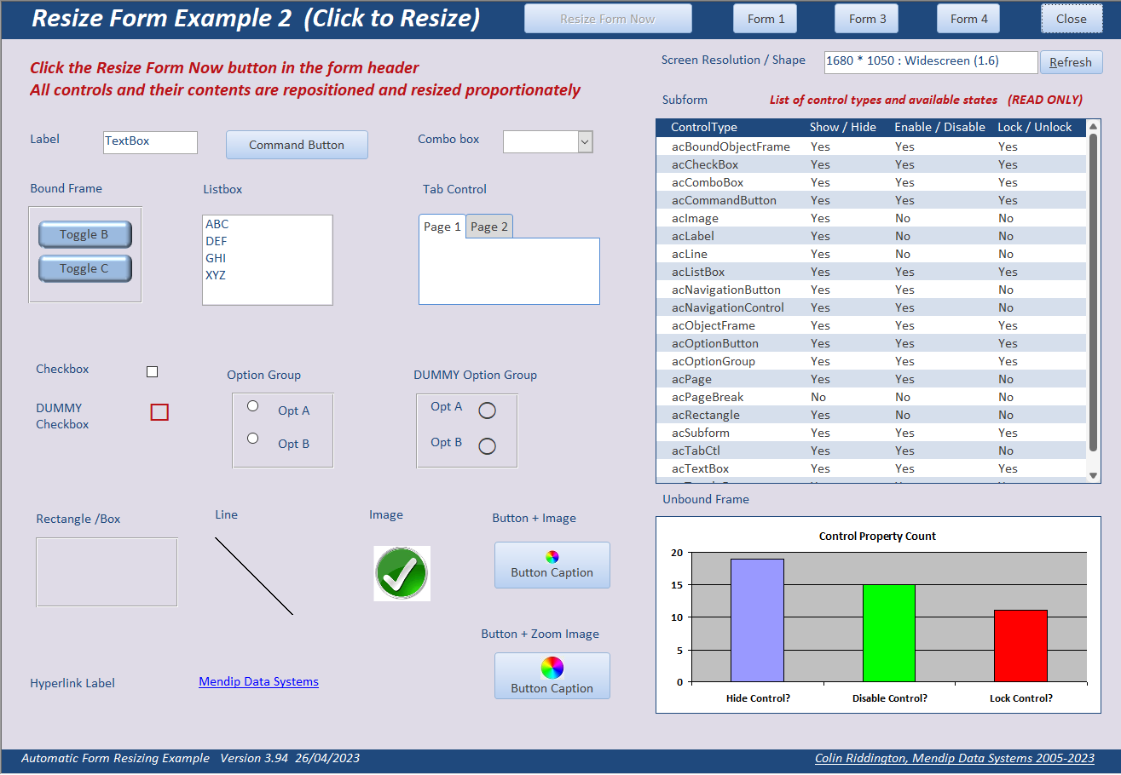Select Opt B in DUMMY Option Group
The width and height of the screenshot is (1121, 775).
(x=487, y=445)
